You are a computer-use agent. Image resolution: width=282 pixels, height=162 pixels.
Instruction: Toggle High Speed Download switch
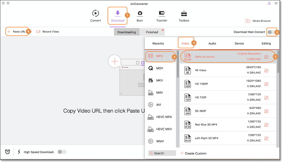click(x=62, y=152)
